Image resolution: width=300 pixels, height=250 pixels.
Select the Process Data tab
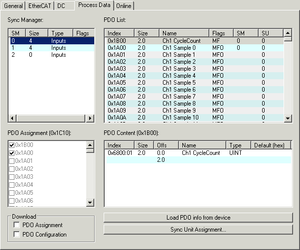coord(94,5)
